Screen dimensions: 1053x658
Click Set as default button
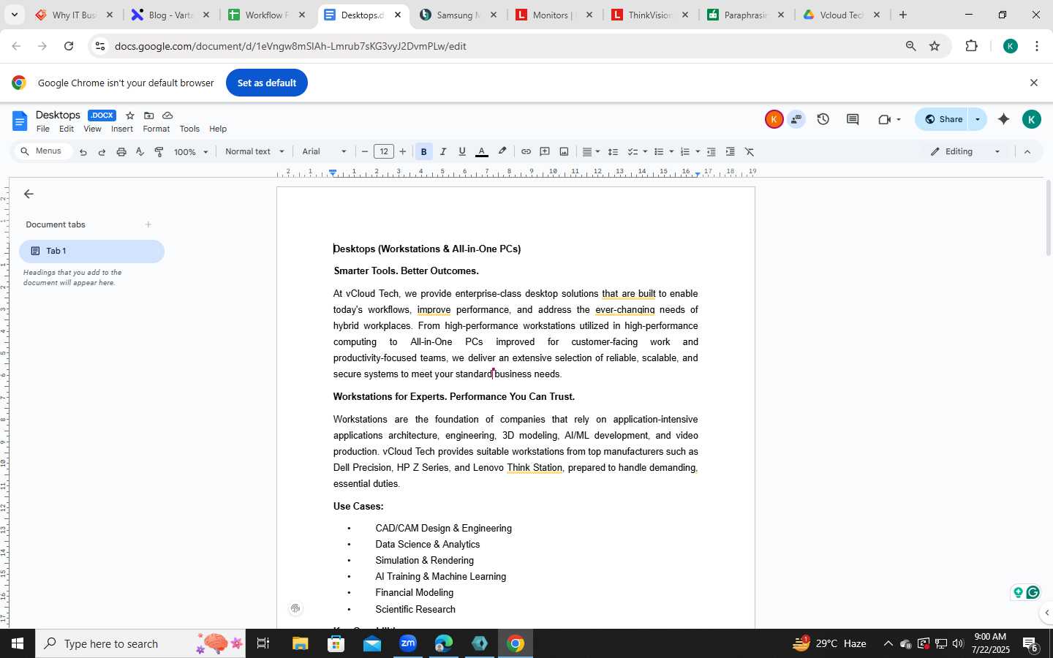pos(267,83)
